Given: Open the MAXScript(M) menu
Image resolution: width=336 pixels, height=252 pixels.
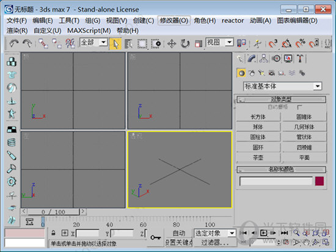Looking at the screenshot, I should 89,31.
